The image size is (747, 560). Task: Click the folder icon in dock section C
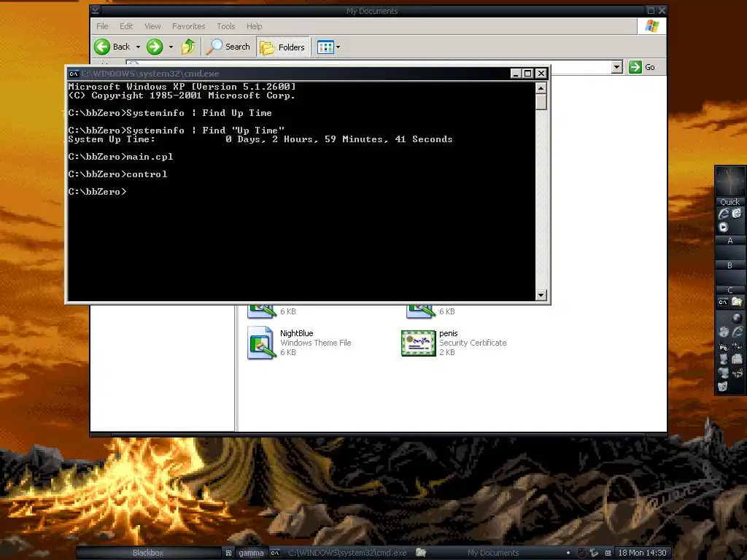[x=737, y=302]
